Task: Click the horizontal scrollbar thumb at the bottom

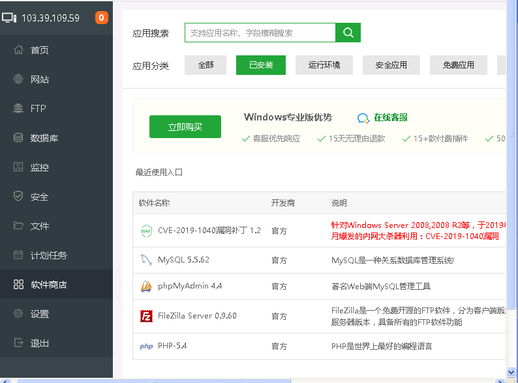Action: [x=153, y=381]
